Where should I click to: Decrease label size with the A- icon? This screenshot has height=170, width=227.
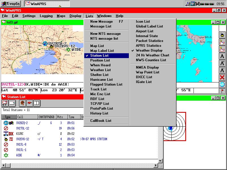click(x=222, y=70)
